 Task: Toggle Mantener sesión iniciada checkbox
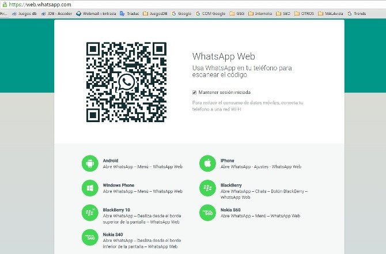coord(194,92)
